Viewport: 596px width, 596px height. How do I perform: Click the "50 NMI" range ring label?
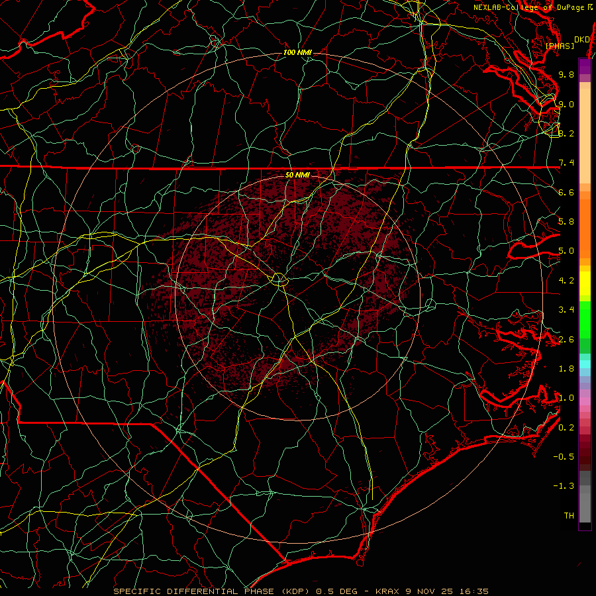pos(297,175)
